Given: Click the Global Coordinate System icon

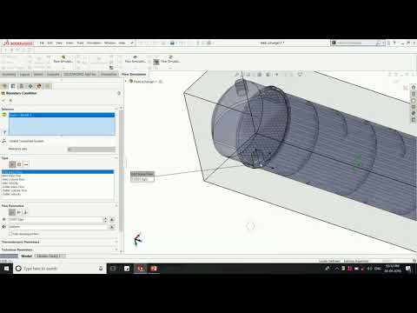Looking at the screenshot, I should click(x=4, y=141).
